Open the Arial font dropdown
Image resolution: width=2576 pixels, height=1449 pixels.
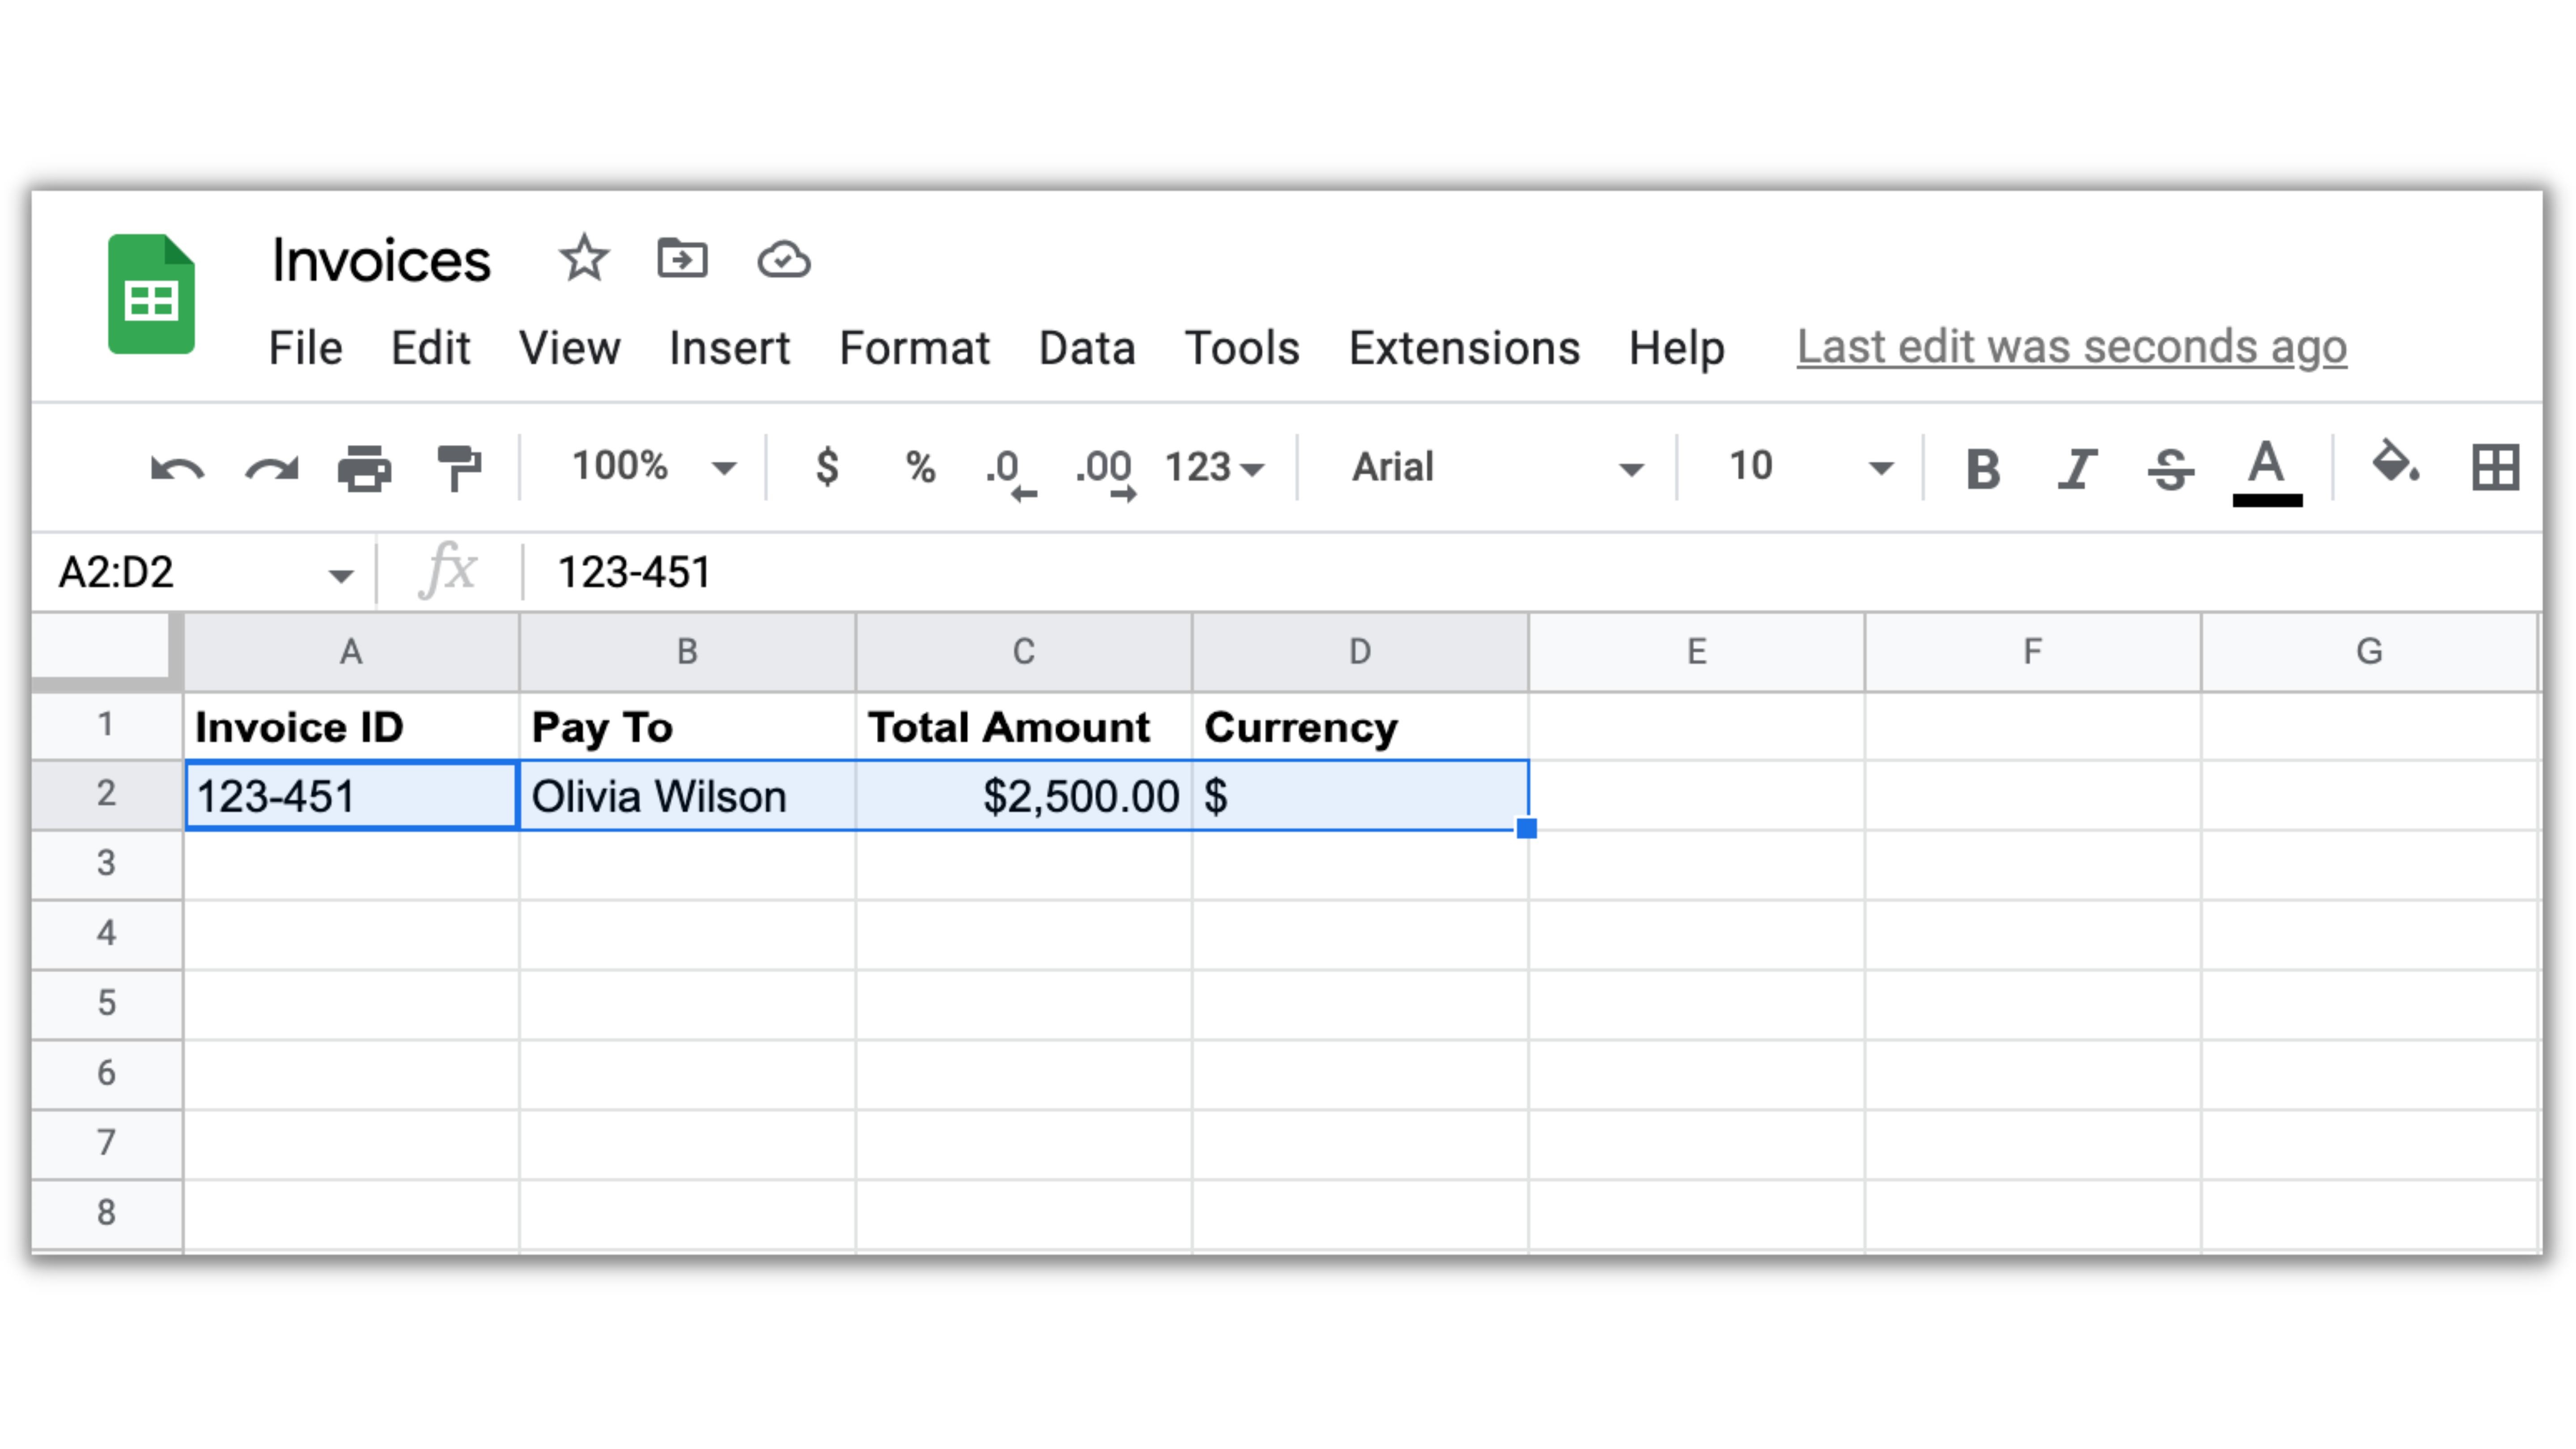tap(1495, 467)
